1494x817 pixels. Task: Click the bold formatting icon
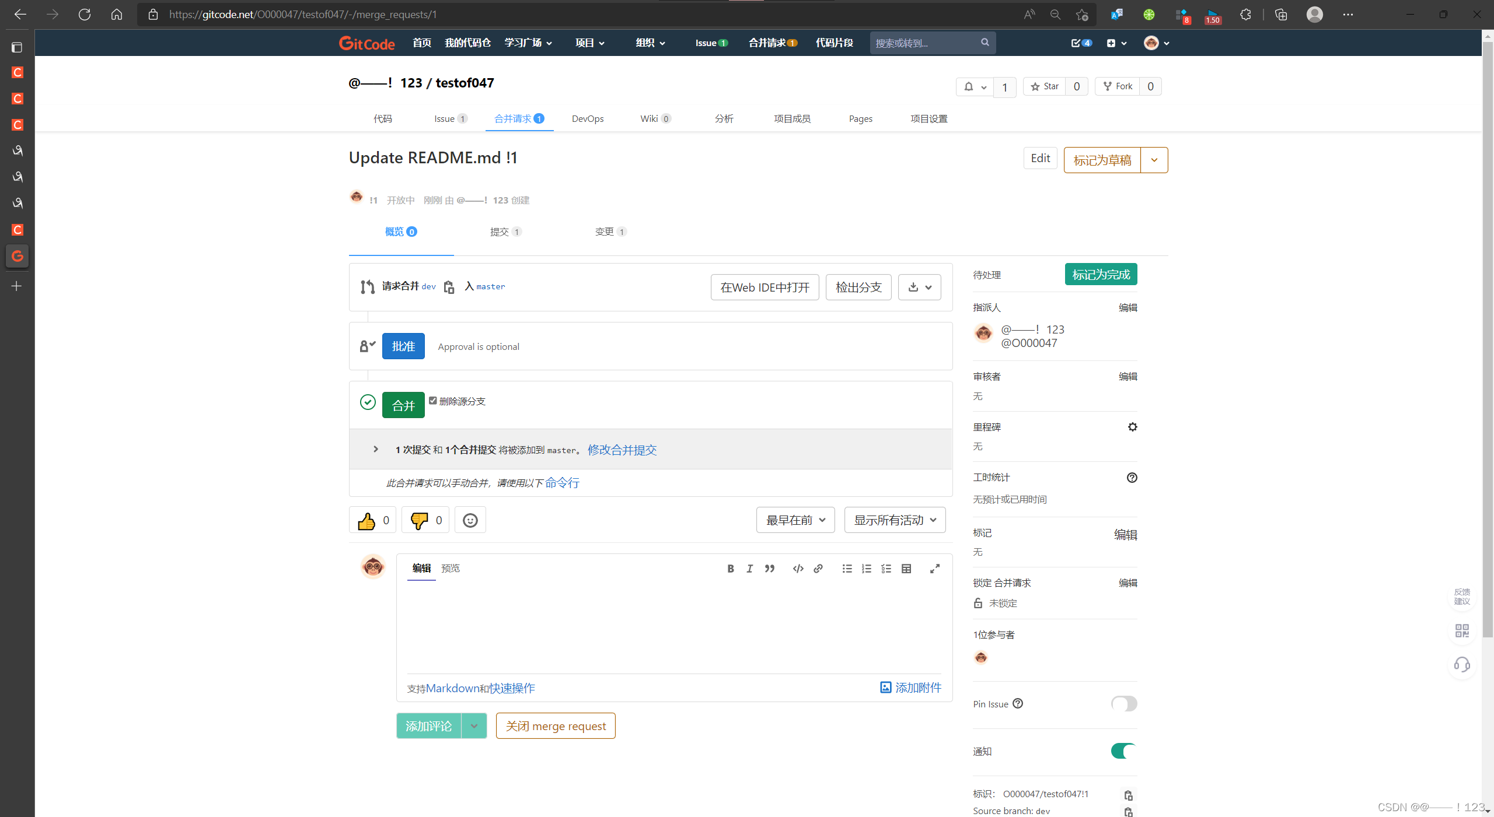(x=730, y=569)
